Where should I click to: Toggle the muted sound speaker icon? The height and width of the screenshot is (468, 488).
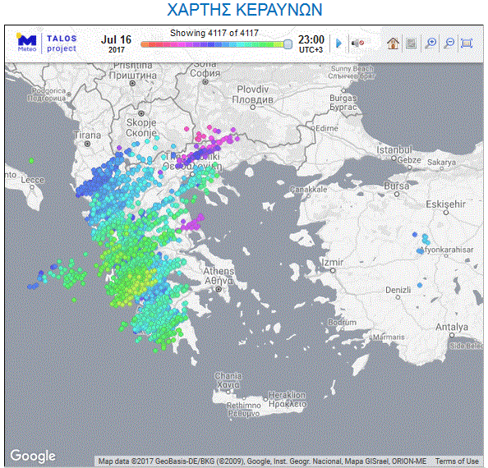point(357,43)
